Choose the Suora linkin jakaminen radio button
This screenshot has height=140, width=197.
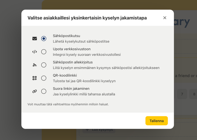[44, 91]
